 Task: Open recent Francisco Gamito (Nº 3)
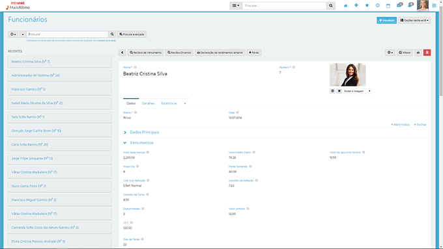pos(60,89)
